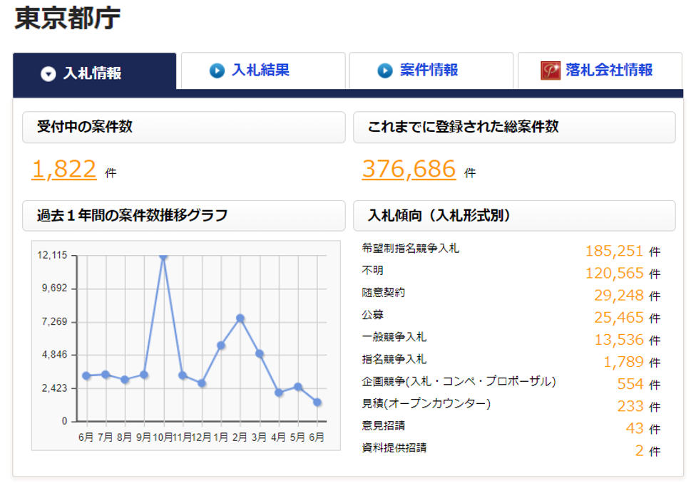This screenshot has width=696, height=483.
Task: Click the blue play icon beside 入札結果
Action: (217, 71)
